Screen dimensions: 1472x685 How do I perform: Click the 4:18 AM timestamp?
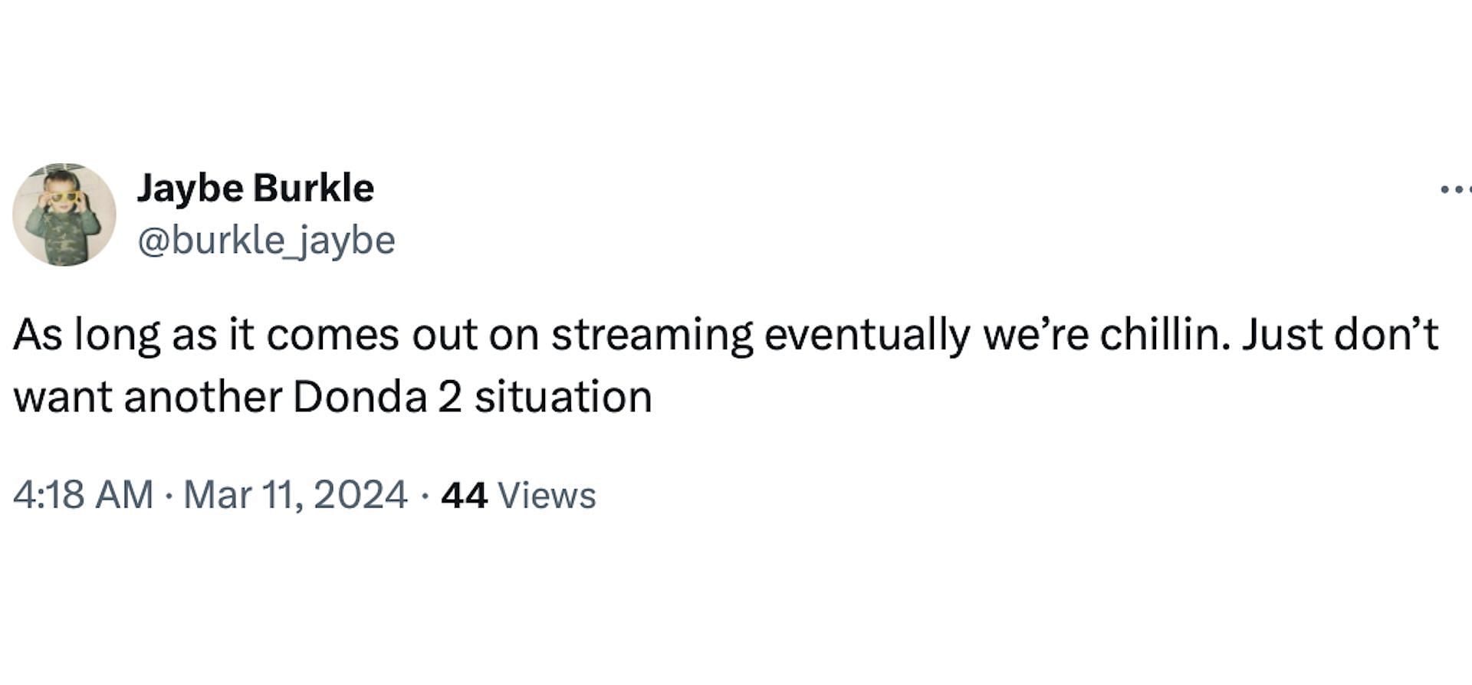(x=83, y=494)
